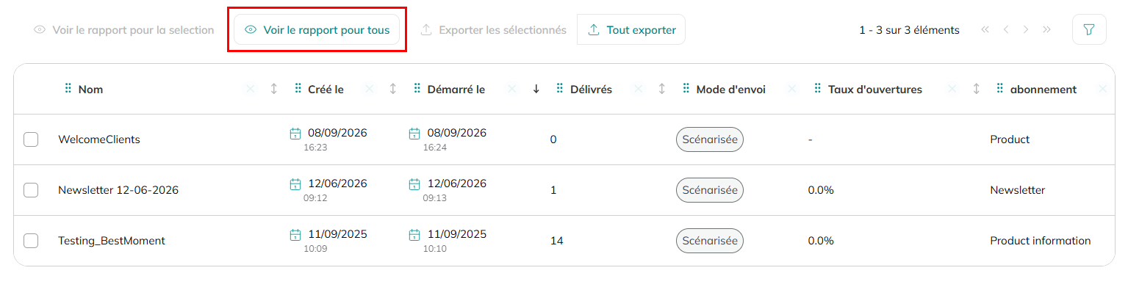
Task: Click the Nom column header label
Action: (90, 90)
